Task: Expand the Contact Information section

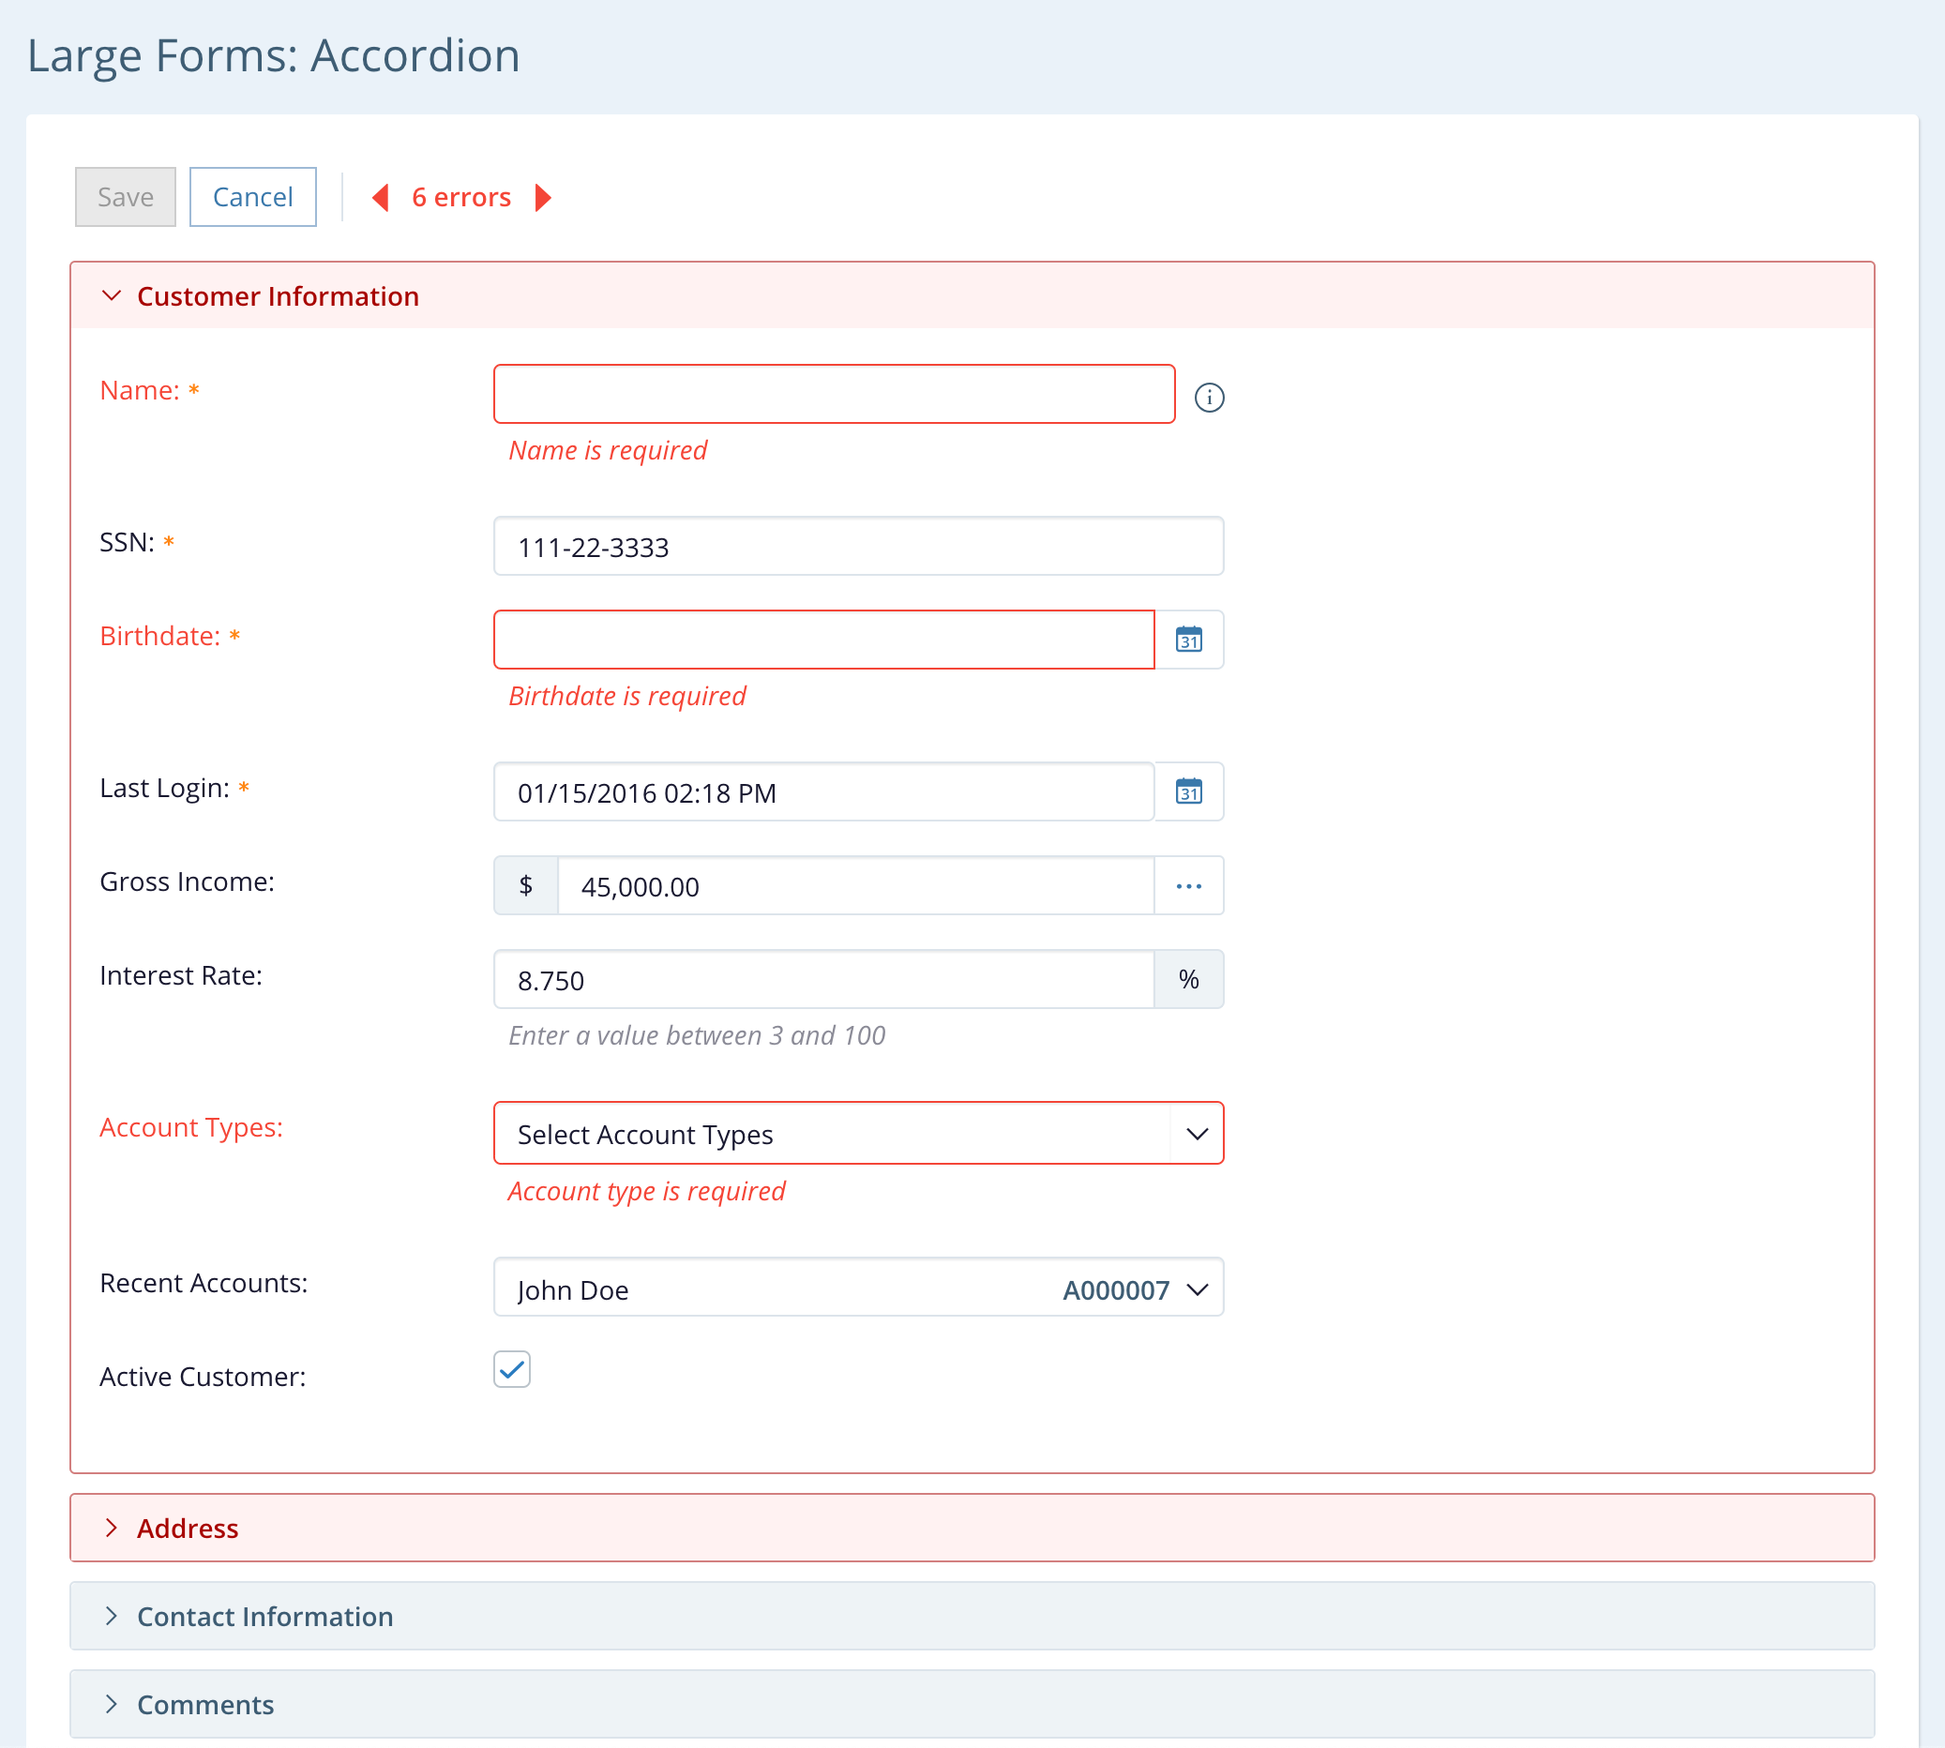Action: (265, 1617)
